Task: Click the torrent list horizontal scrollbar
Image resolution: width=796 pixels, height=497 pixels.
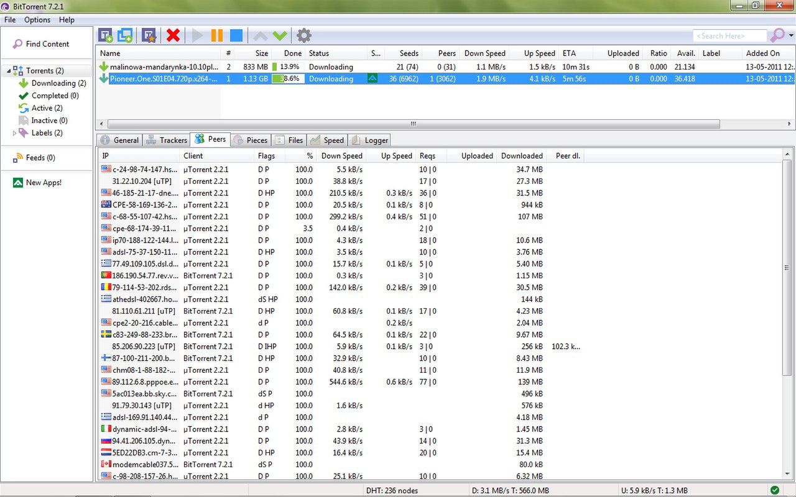Action: click(413, 124)
